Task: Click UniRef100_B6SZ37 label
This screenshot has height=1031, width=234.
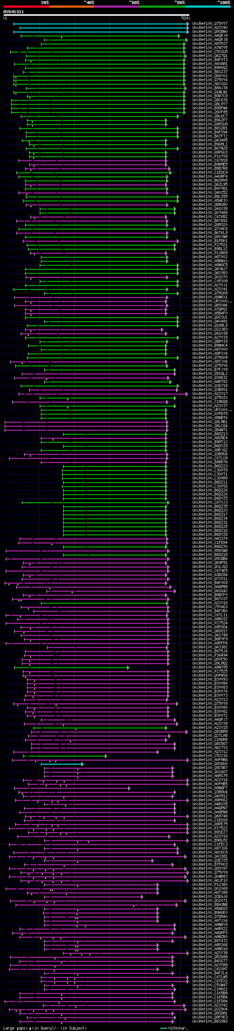Action: tap(210, 72)
